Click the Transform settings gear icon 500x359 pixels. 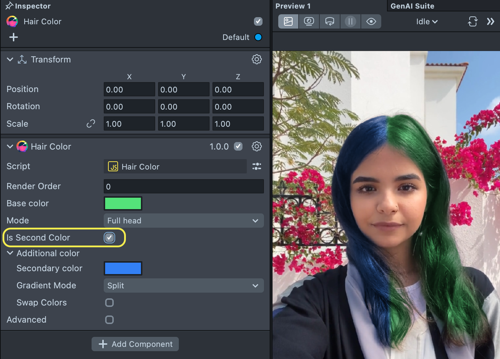click(256, 59)
